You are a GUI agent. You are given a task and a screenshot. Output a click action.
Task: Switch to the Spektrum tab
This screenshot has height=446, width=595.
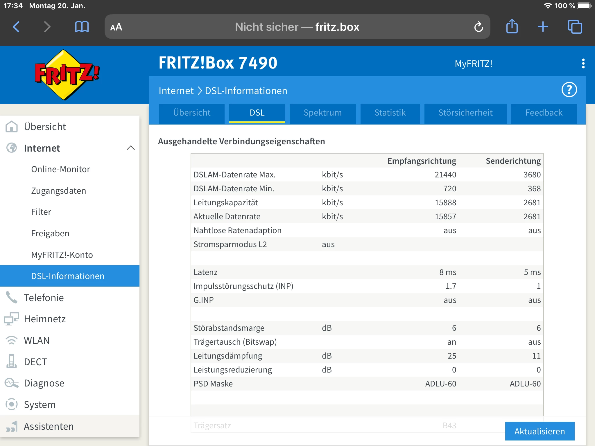[x=322, y=113]
